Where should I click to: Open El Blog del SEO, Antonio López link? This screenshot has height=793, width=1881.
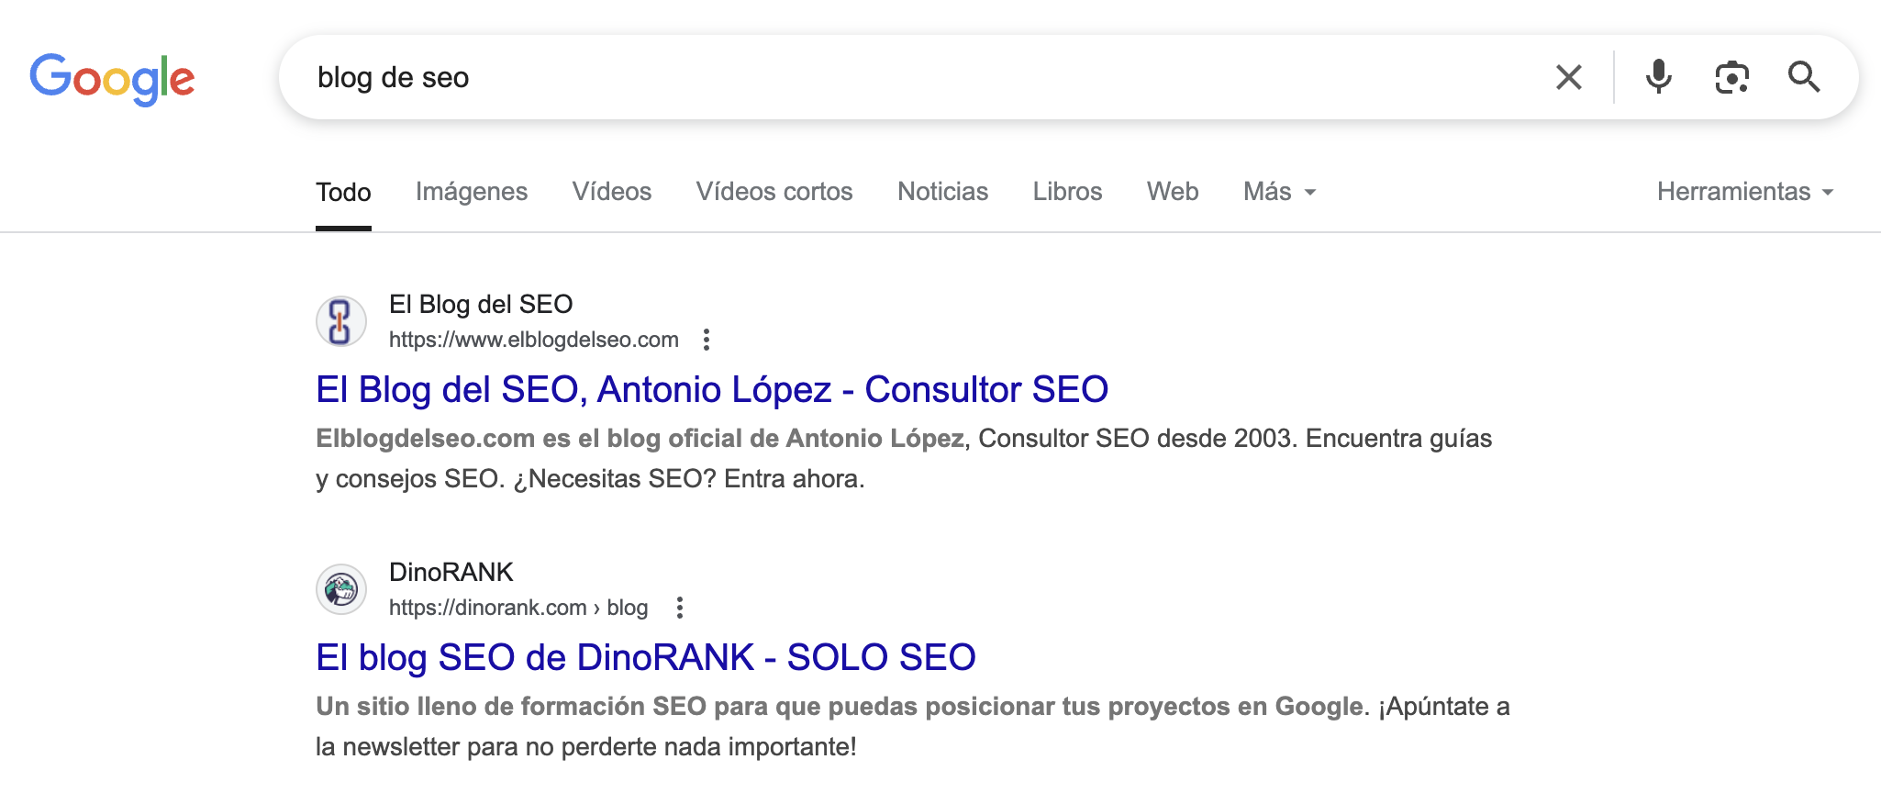(x=712, y=390)
